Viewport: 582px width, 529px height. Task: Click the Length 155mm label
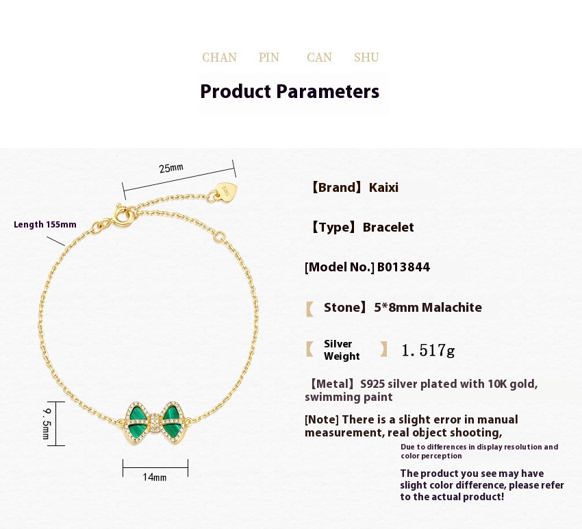[x=45, y=224]
